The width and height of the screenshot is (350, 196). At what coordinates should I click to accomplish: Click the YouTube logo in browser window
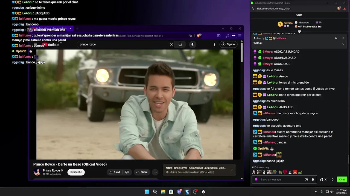(51, 45)
